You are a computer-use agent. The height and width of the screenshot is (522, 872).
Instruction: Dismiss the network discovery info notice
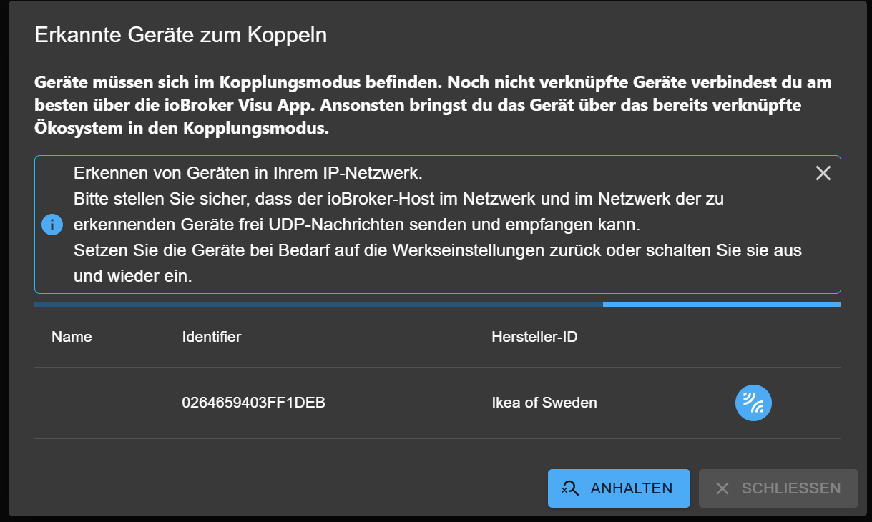pos(823,173)
